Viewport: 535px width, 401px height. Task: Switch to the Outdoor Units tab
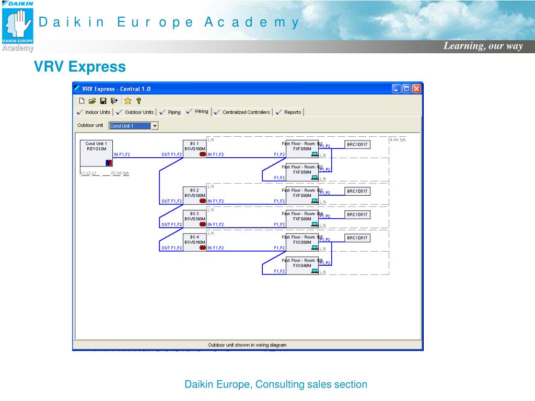(135, 112)
